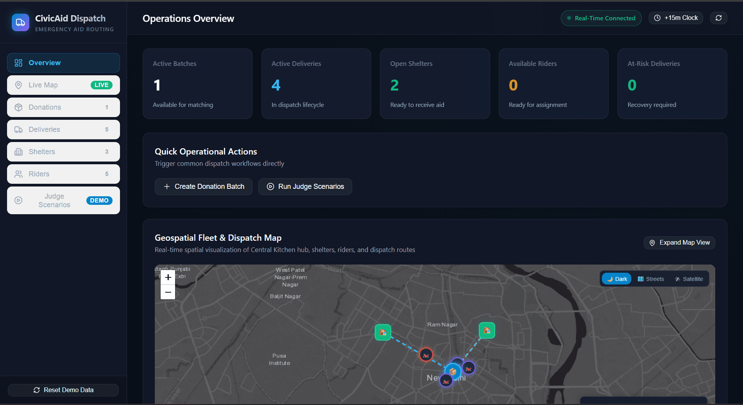
Task: Open the Overview sidebar tab
Action: [63, 63]
